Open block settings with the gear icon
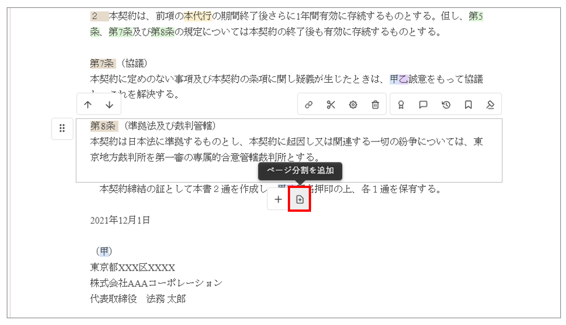 point(353,105)
